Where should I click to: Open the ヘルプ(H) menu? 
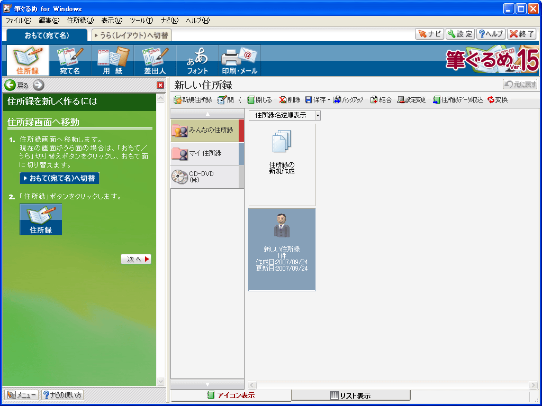tap(198, 21)
